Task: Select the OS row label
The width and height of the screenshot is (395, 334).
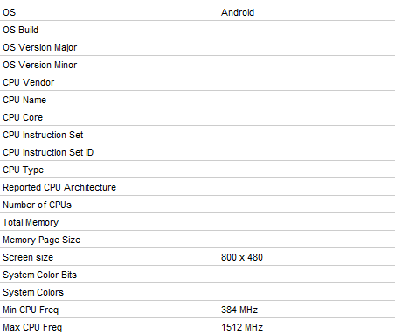Action: point(9,12)
